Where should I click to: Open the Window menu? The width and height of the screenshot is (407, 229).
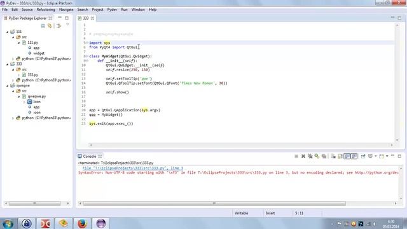[138, 10]
